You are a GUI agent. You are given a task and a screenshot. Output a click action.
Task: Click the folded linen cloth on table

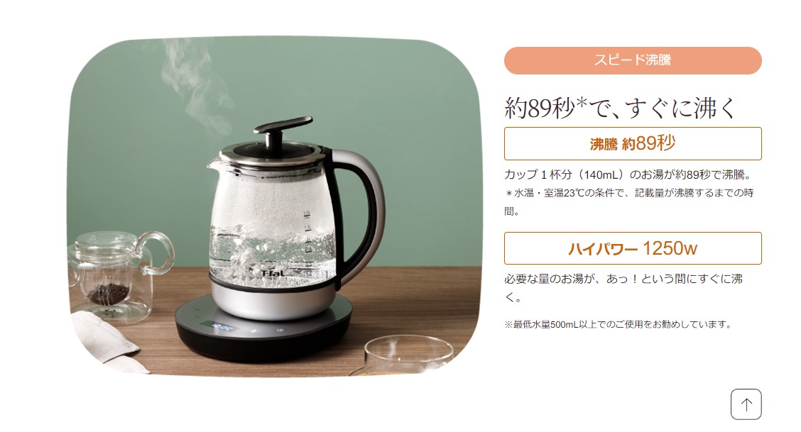coord(104,340)
